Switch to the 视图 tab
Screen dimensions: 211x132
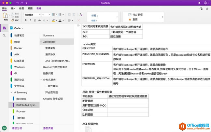[30, 8]
